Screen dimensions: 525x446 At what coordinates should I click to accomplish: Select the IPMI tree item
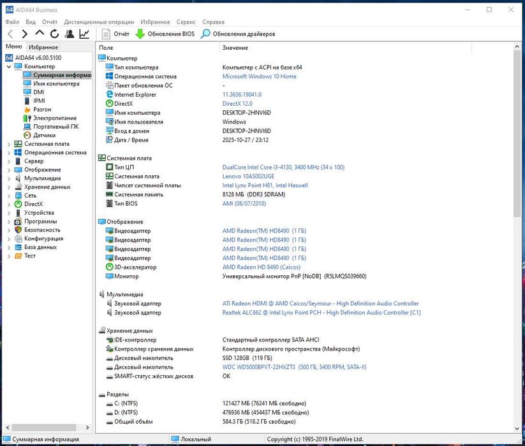(x=39, y=101)
